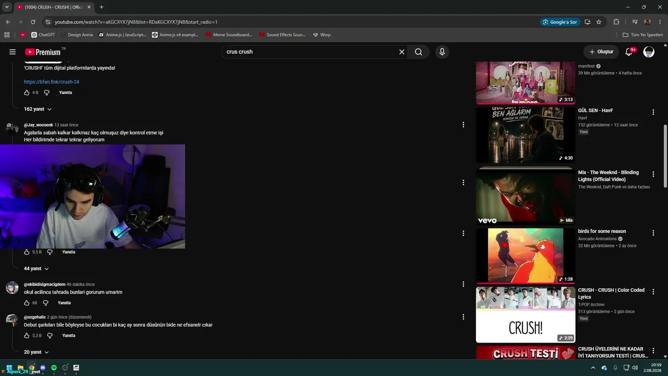Open the CRUSH Color Coded Lyrics thumbnail
Viewport: 668px width, 376px height.
point(526,314)
